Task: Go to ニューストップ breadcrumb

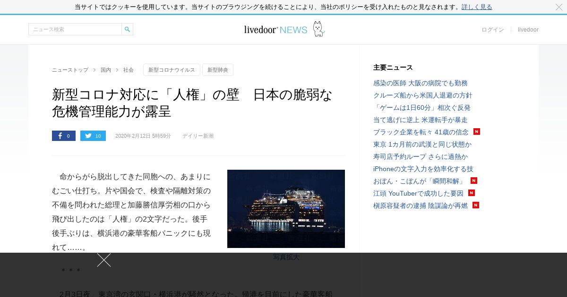Action: [70, 70]
